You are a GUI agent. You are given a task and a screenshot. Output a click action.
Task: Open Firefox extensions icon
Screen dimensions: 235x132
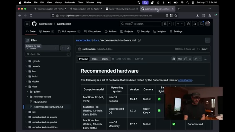point(210,15)
